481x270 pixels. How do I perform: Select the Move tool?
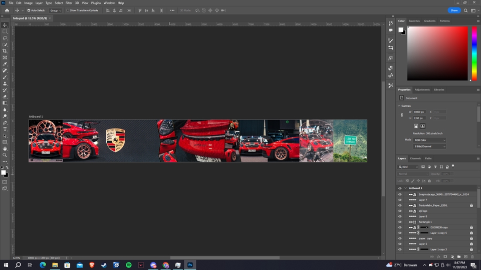5,25
